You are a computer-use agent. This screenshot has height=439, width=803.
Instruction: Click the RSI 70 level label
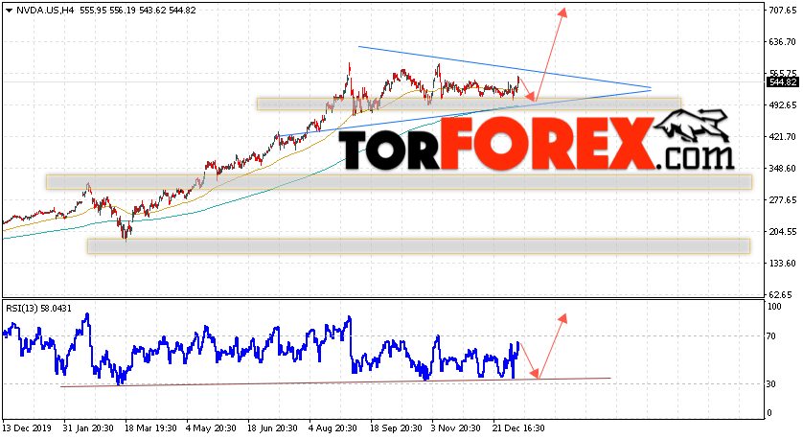pos(773,336)
